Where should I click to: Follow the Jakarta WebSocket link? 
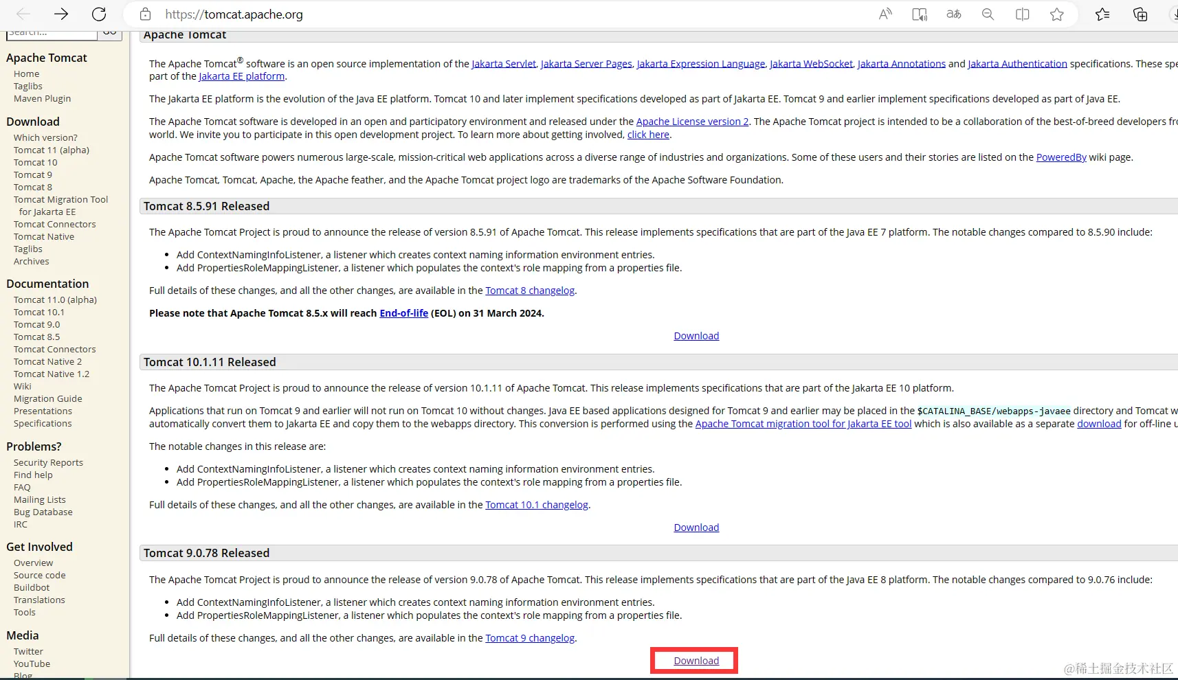(811, 64)
